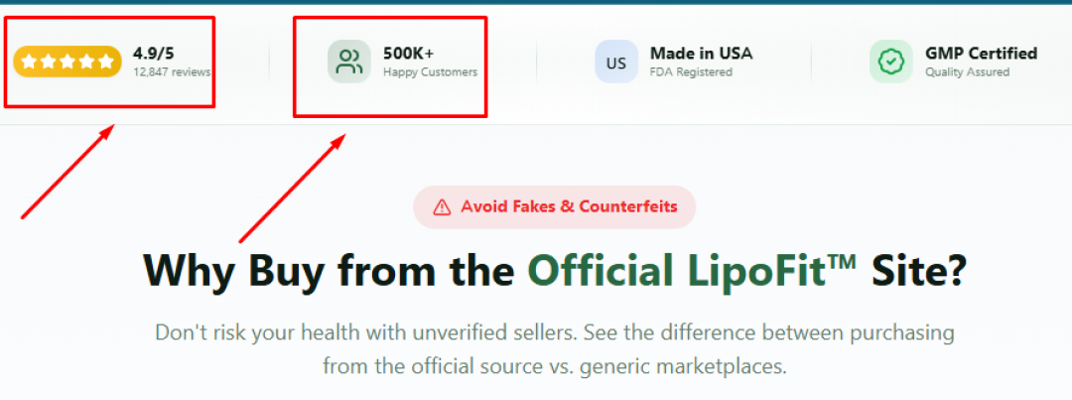
Task: Click the middle yellow star
Action: coord(67,62)
